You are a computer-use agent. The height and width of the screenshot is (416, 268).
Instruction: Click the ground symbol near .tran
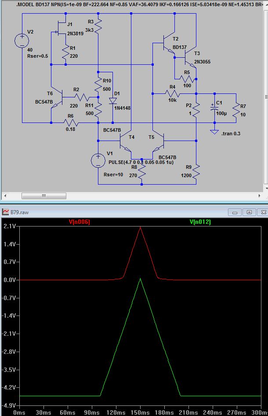[214, 131]
